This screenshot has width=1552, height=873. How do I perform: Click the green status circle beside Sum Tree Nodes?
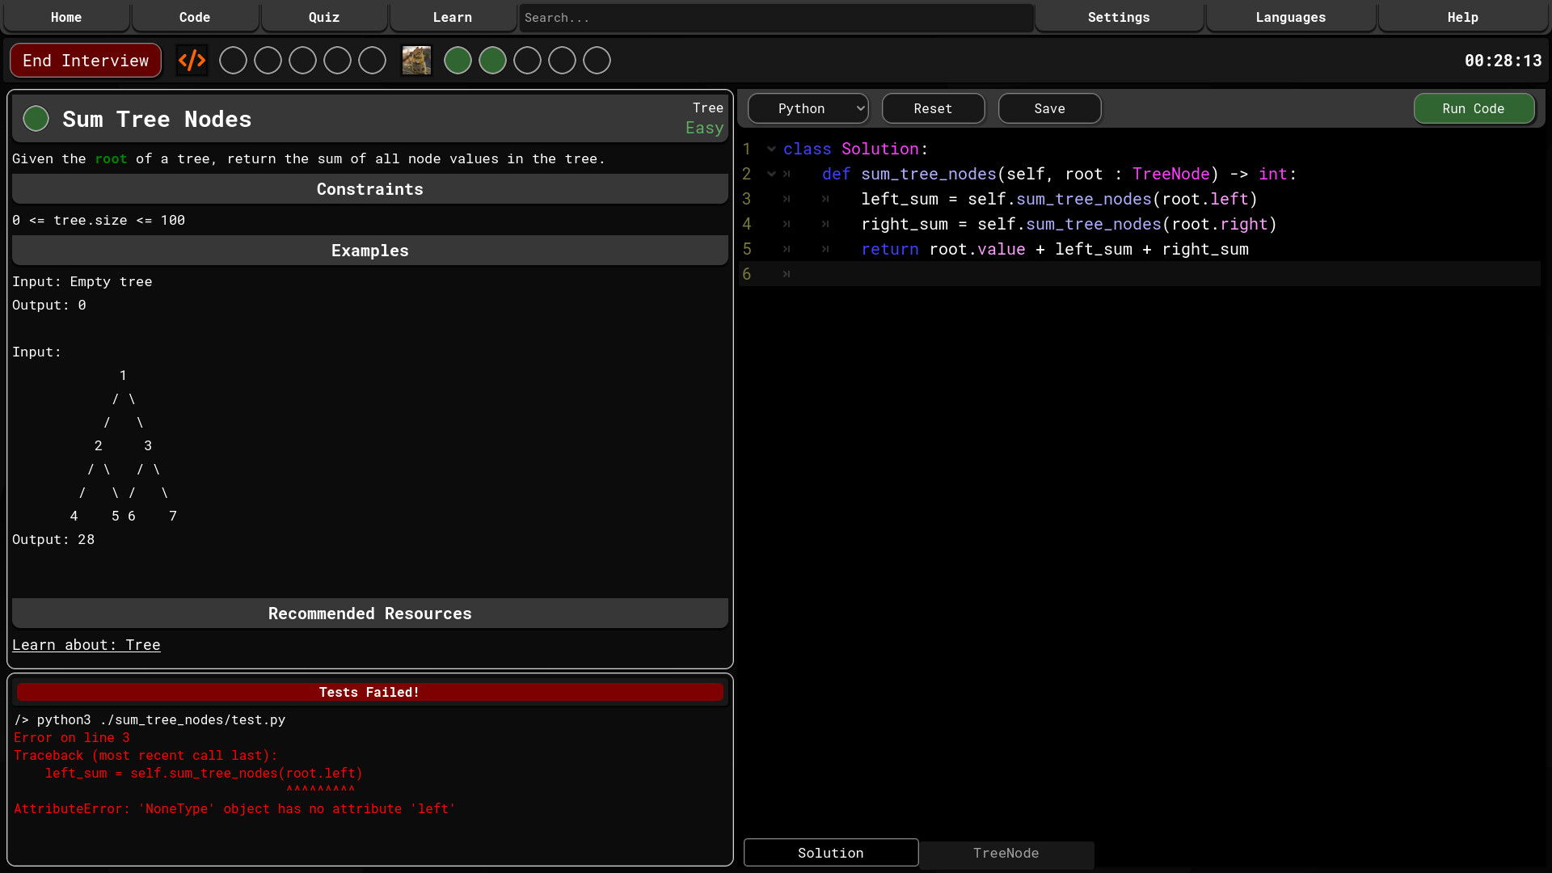(36, 118)
